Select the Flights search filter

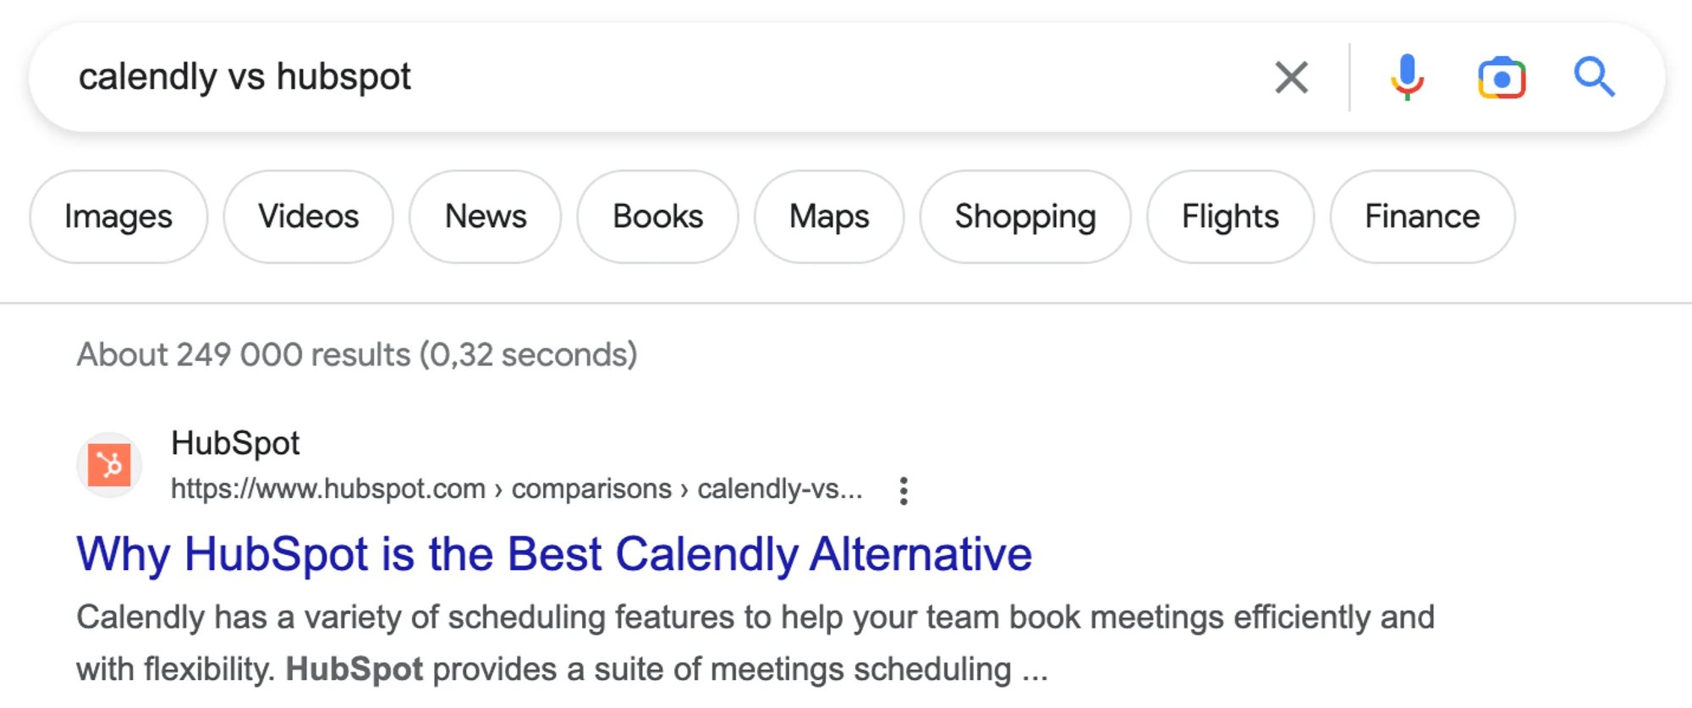[1230, 217]
